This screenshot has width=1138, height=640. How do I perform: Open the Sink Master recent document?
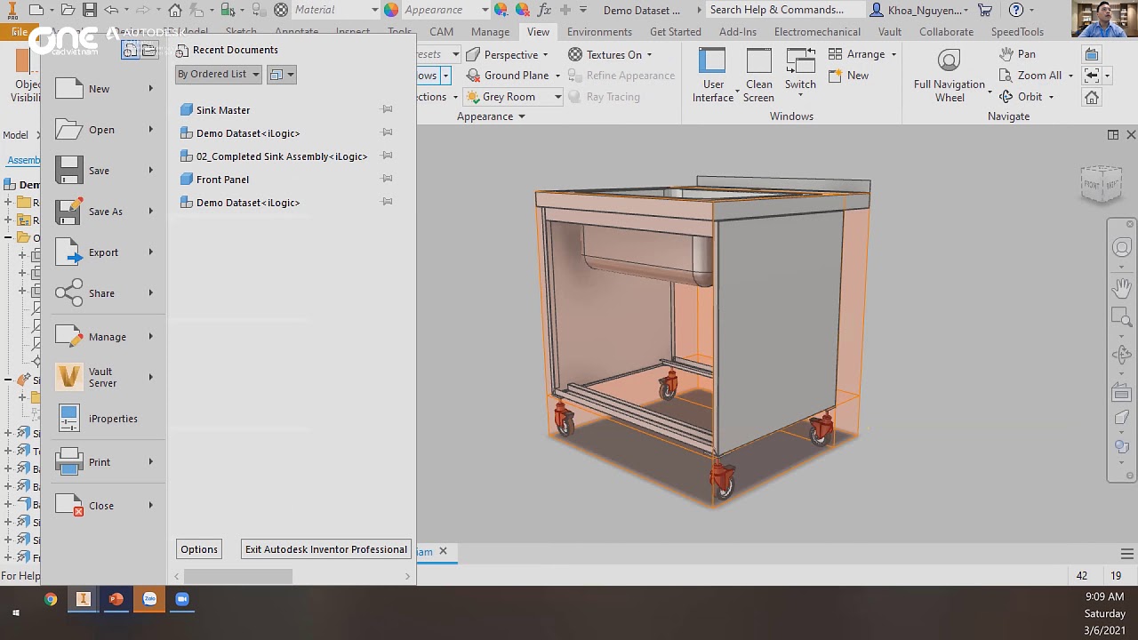[x=223, y=110]
